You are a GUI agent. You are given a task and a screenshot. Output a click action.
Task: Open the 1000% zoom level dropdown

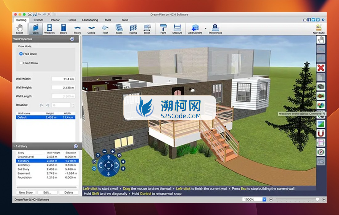[x=264, y=199]
